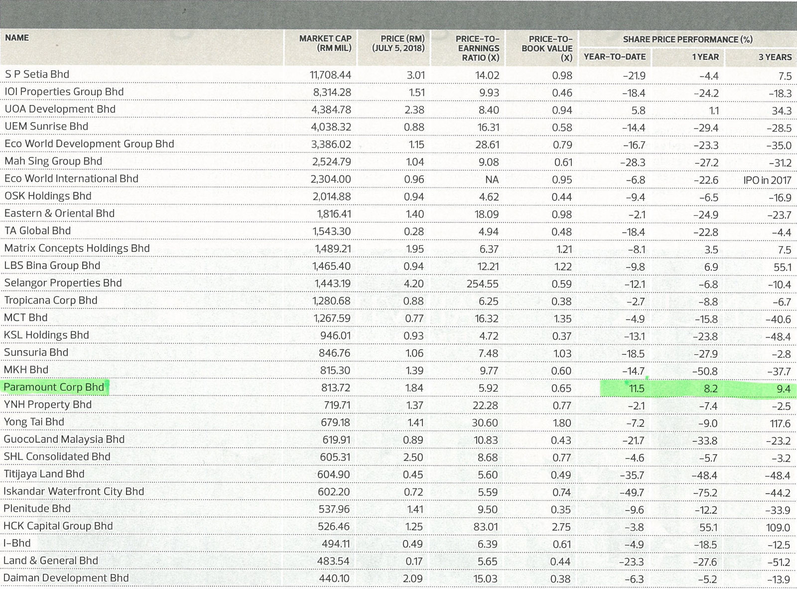Click HCK Capital 3 years value 109.0
The width and height of the screenshot is (797, 589).
coord(779,528)
